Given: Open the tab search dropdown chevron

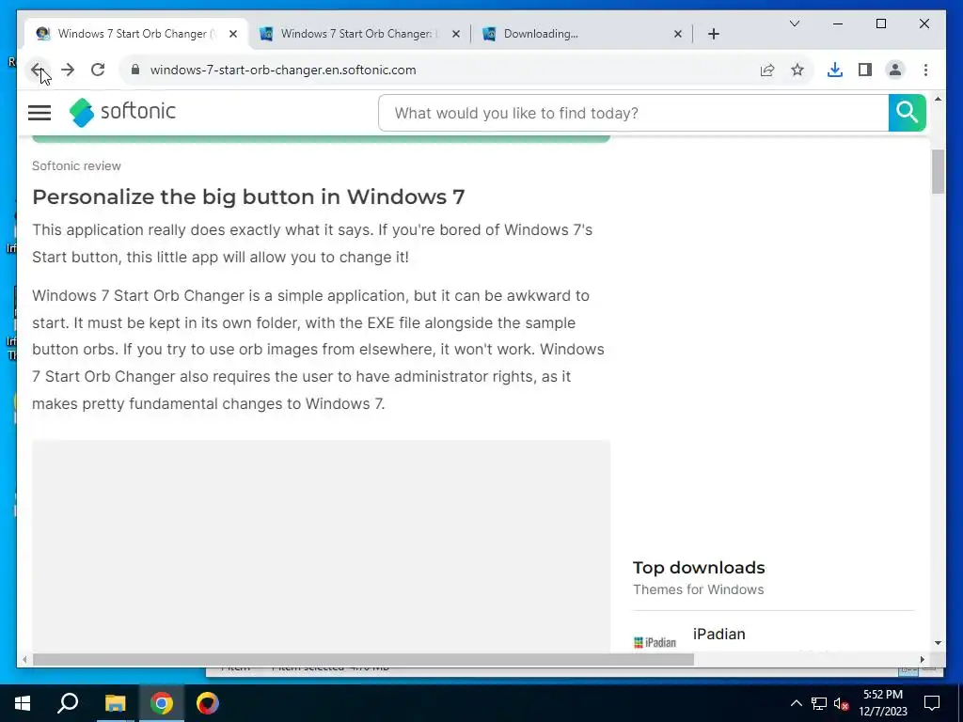Looking at the screenshot, I should (795, 24).
